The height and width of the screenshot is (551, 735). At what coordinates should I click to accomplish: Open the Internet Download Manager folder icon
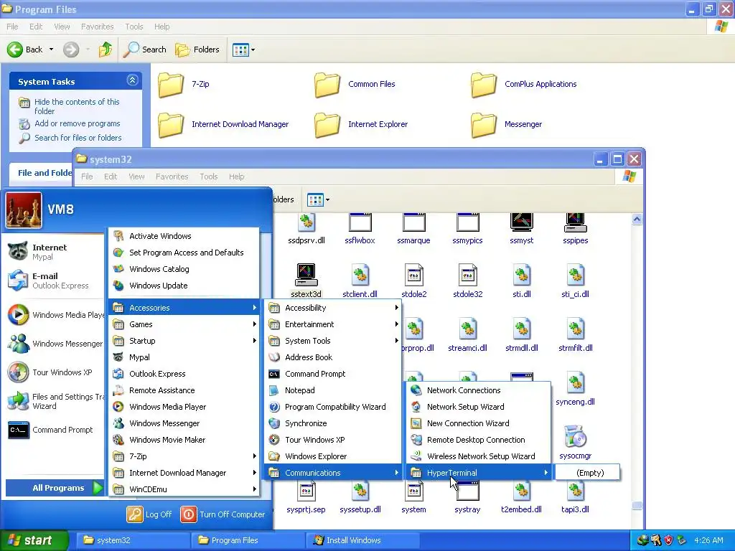coord(171,125)
